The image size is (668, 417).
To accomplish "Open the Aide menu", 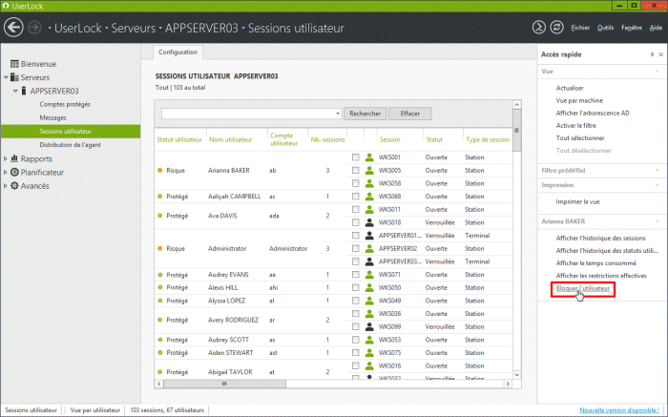I will point(656,28).
